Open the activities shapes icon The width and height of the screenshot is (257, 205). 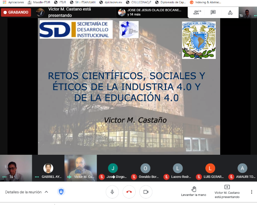[230, 13]
